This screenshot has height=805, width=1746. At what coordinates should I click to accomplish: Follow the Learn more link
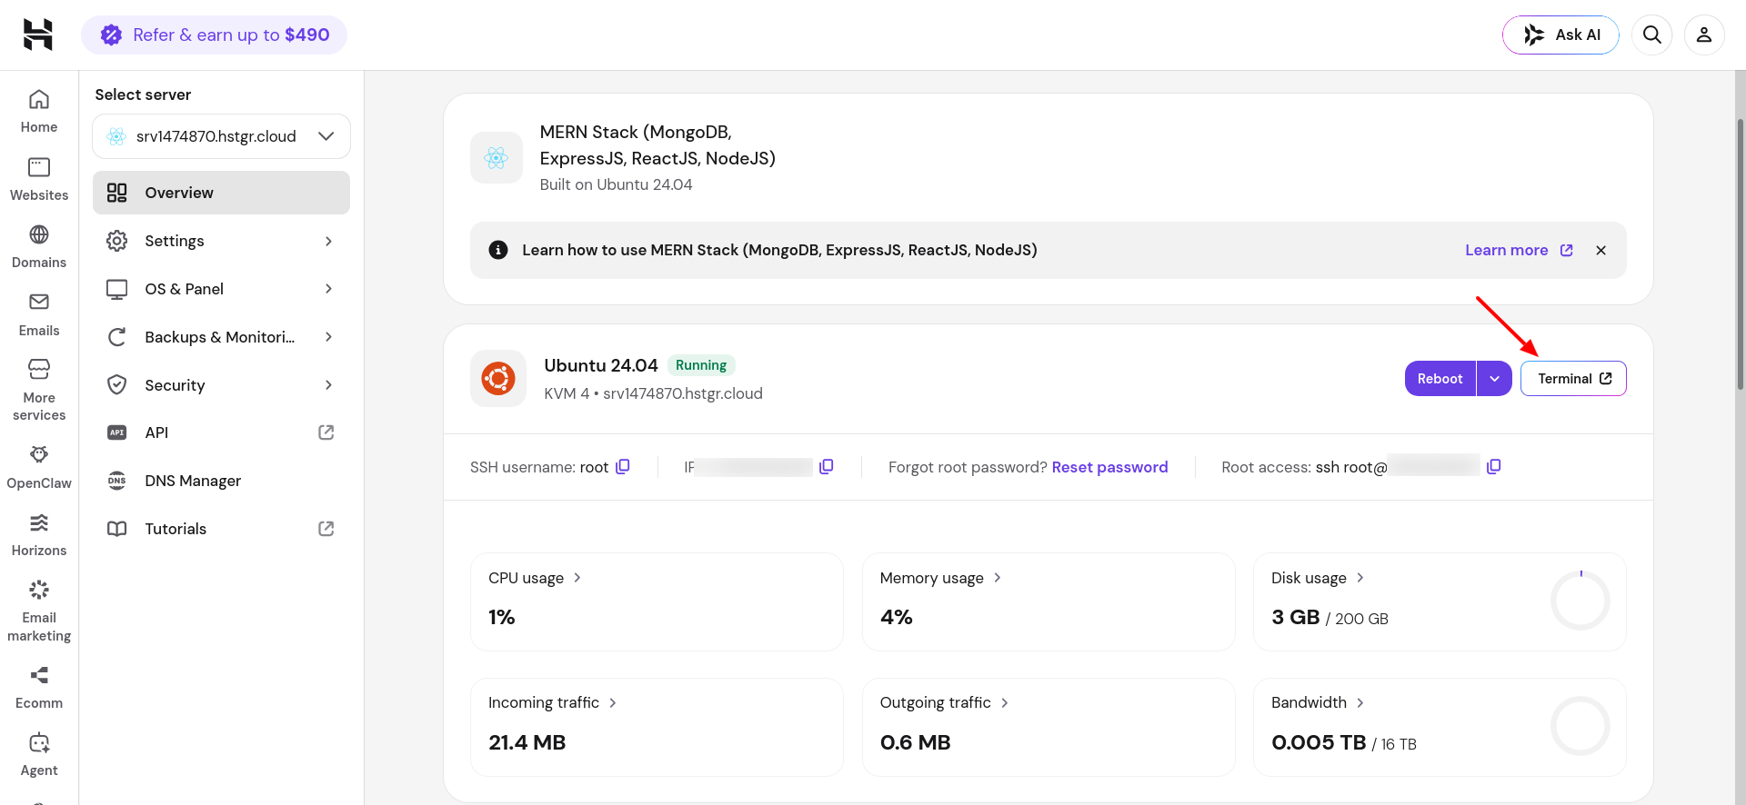pyautogui.click(x=1519, y=250)
